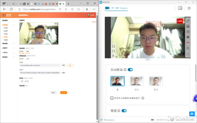
Task: Go back in the Edge browser
Action: [x=5, y=9]
